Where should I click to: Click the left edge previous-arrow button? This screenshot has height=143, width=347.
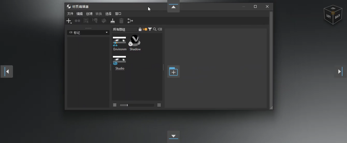[7, 71]
